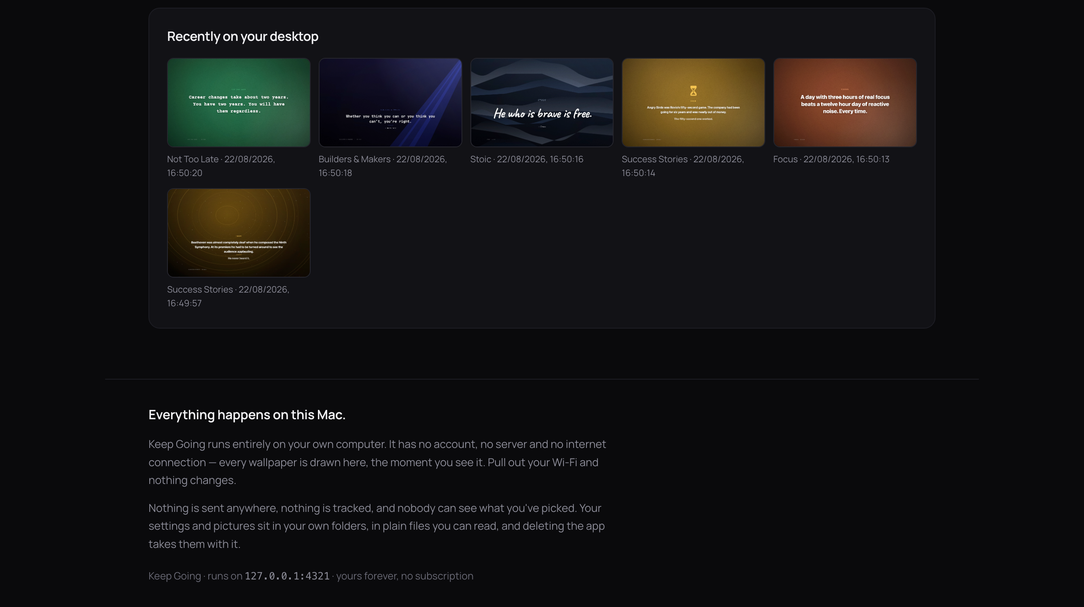Click the paragraph starting Keep Going runs entirely
Viewport: 1084px width, 607px height.
point(377,462)
